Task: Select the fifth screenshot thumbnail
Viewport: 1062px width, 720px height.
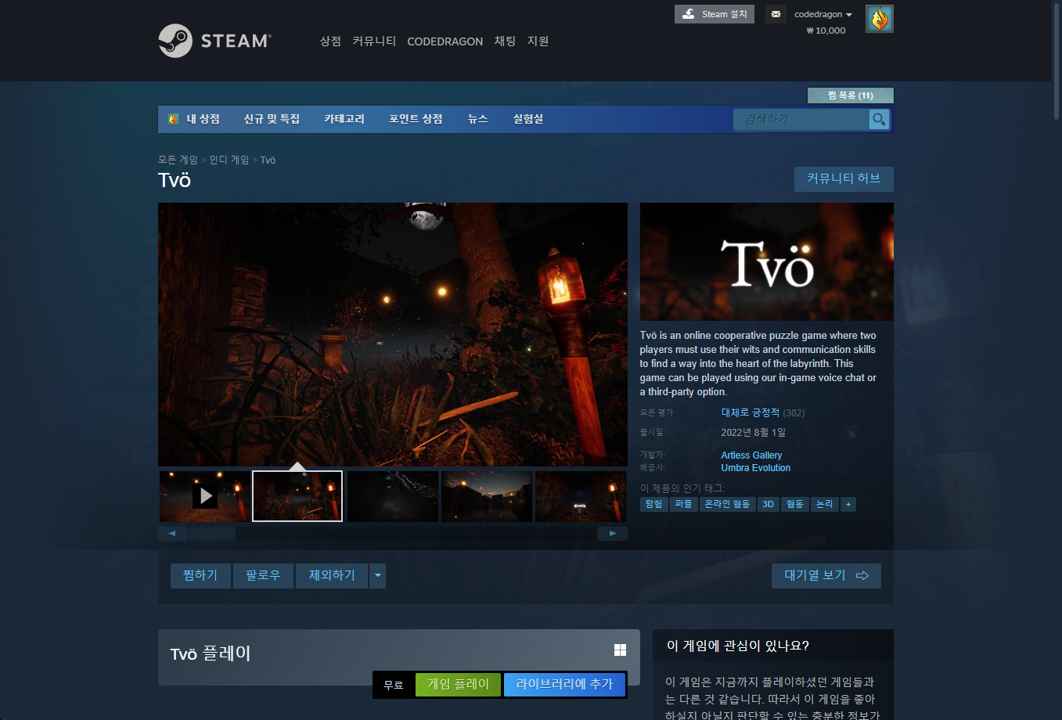Action: point(580,496)
